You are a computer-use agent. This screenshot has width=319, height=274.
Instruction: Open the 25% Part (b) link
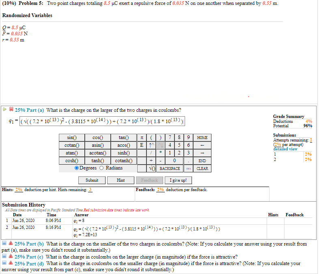pos(29,244)
